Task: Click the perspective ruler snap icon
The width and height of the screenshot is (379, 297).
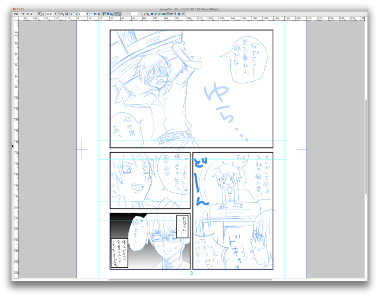Action: 156,14
